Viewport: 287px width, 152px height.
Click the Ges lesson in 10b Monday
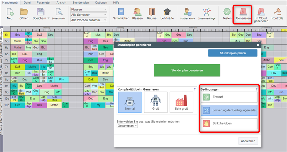[18, 105]
